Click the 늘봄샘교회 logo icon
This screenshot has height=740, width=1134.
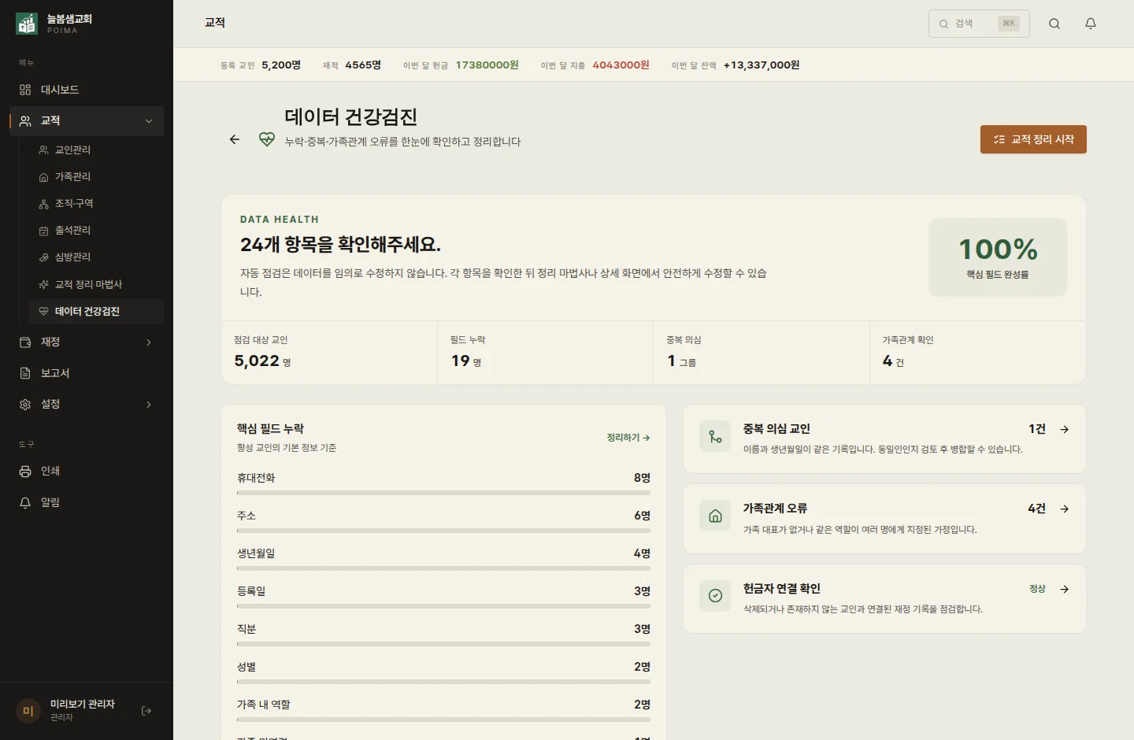pyautogui.click(x=27, y=24)
